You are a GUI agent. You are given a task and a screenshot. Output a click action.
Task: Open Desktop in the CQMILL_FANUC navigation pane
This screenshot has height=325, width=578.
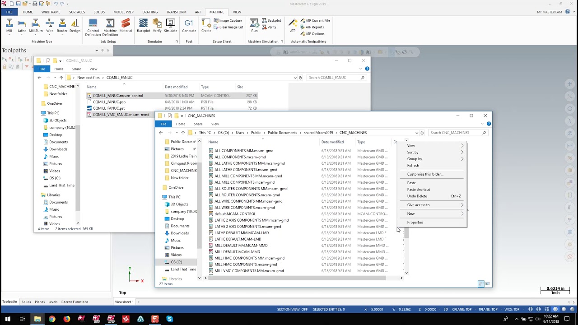click(x=56, y=135)
